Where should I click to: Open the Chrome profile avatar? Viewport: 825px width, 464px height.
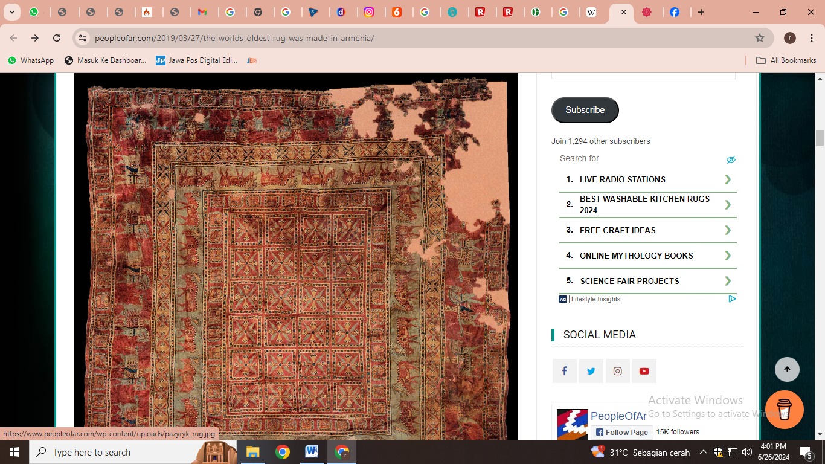(x=789, y=38)
